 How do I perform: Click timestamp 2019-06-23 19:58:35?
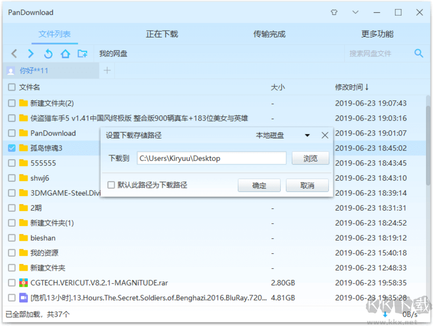371,283
